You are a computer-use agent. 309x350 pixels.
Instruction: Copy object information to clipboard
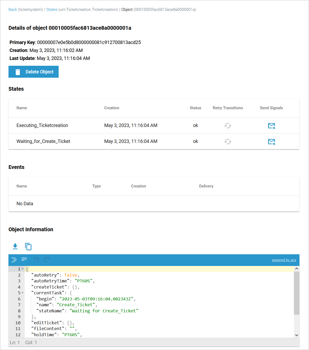point(28,246)
